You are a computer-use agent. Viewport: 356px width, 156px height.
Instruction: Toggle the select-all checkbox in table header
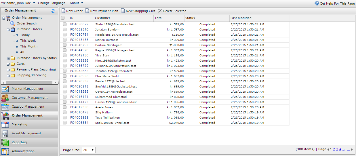point(63,18)
